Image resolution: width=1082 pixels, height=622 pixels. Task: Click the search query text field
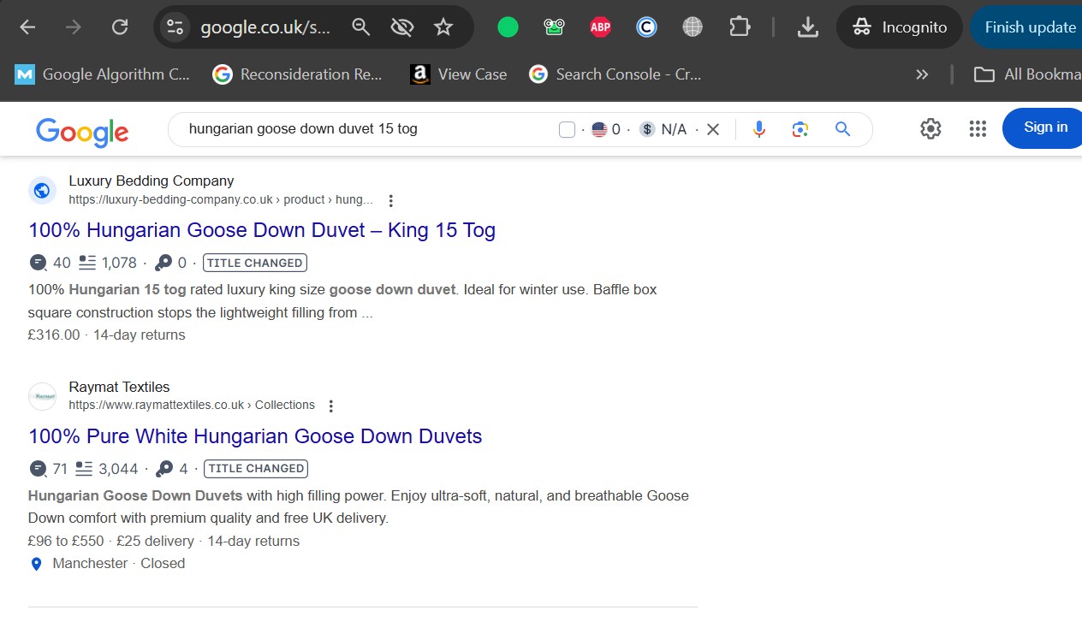[x=360, y=129]
